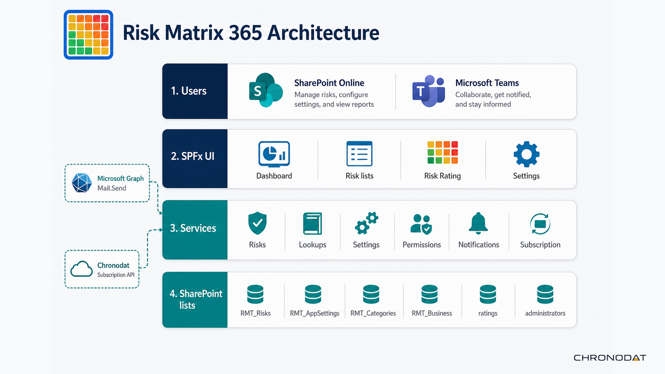Click the Lookups book icon

pyautogui.click(x=313, y=224)
